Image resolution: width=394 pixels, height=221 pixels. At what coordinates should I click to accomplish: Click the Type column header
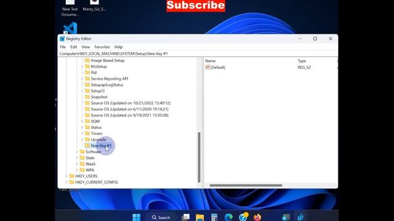click(x=302, y=61)
